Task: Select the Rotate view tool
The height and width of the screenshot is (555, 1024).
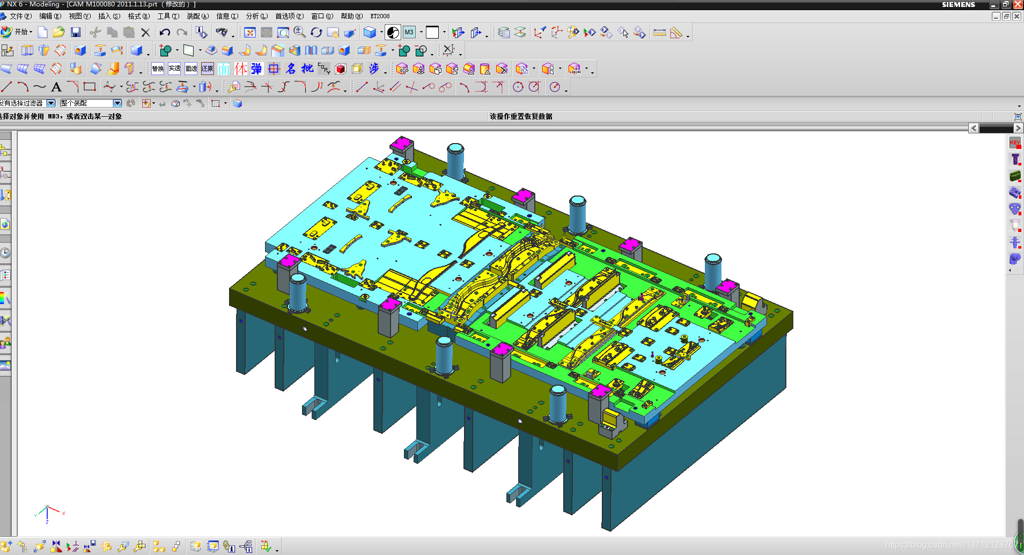Action: coord(316,32)
